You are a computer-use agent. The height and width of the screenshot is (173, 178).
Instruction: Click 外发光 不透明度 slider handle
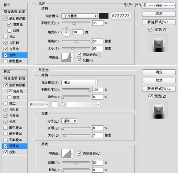[x=89, y=90]
